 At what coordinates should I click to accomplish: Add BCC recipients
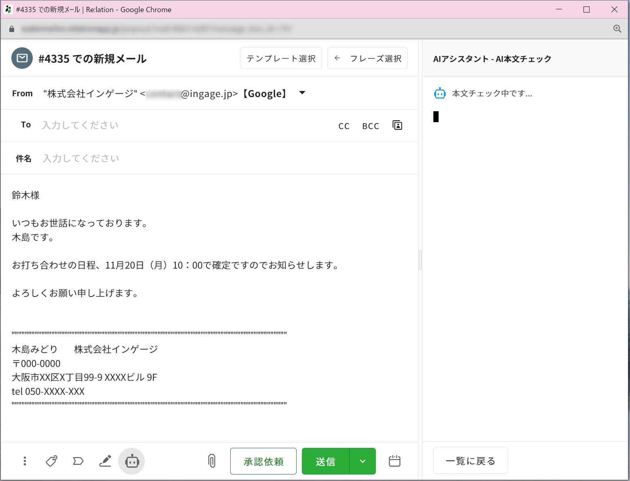(x=371, y=126)
